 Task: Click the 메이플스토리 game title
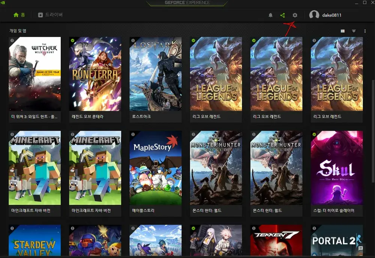(x=143, y=210)
